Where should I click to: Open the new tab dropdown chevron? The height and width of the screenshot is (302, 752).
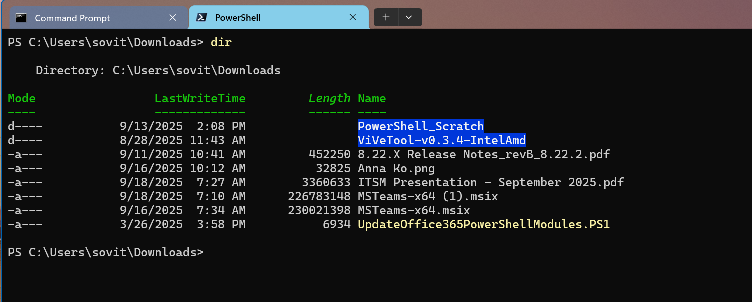(x=410, y=17)
